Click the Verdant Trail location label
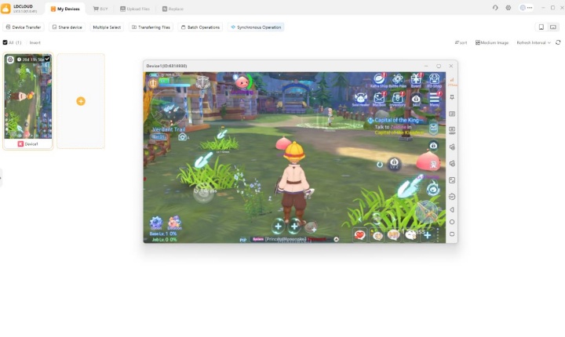The image size is (565, 337). [x=169, y=129]
